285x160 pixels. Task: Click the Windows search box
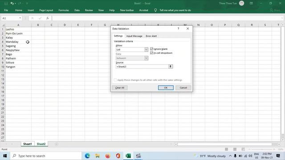pyautogui.click(x=46, y=156)
